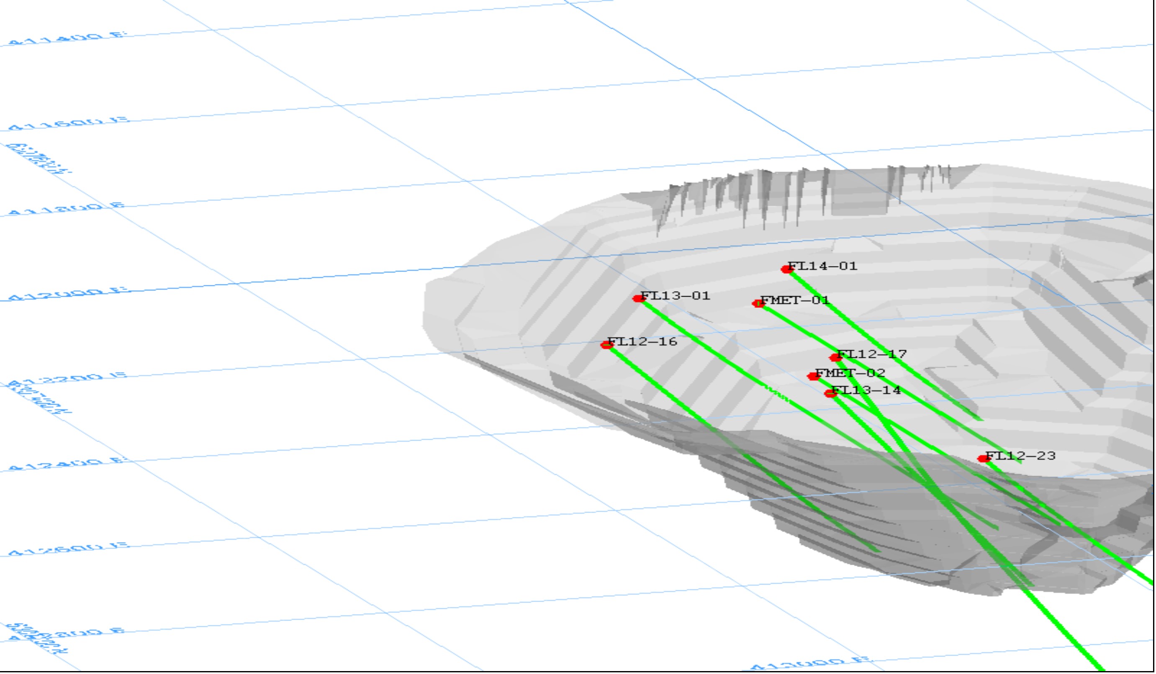Click the FL12-17 collar marker dot

pyautogui.click(x=835, y=358)
